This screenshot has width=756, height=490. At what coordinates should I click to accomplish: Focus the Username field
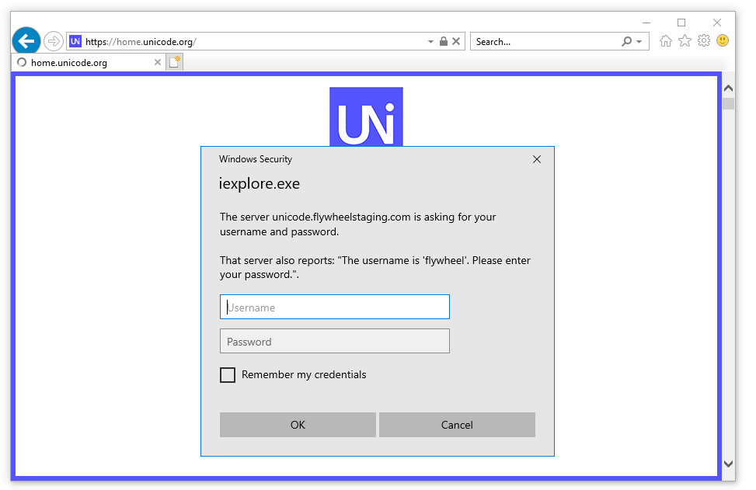click(335, 307)
